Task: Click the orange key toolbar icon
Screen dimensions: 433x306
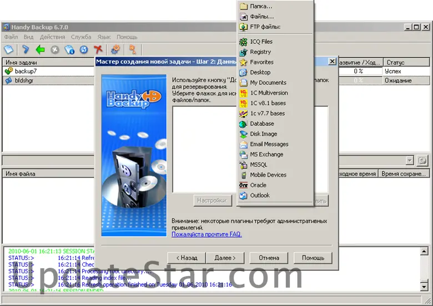Action: click(133, 50)
